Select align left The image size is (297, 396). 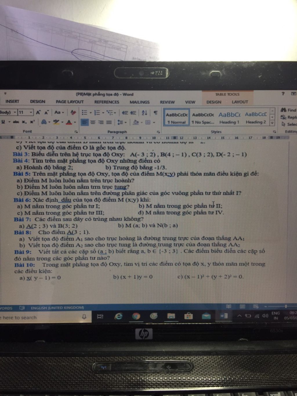(84, 122)
